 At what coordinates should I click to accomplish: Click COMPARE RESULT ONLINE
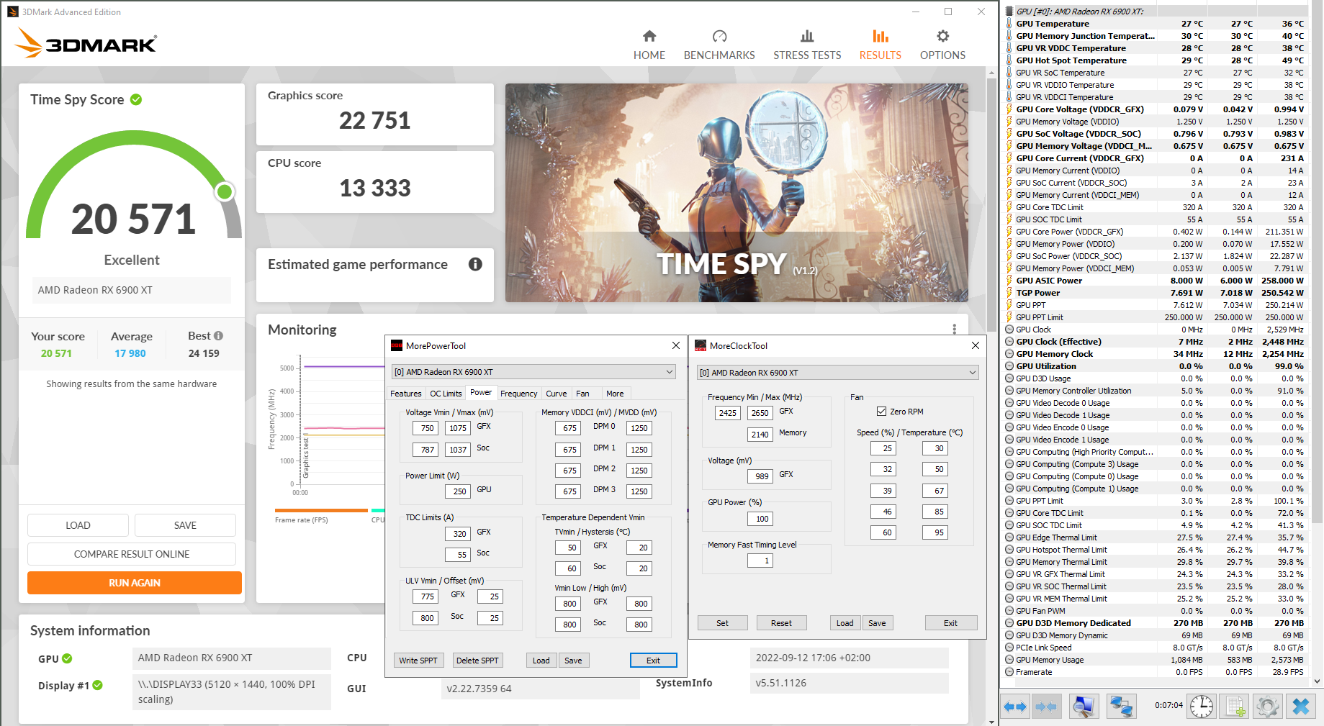[x=132, y=554]
